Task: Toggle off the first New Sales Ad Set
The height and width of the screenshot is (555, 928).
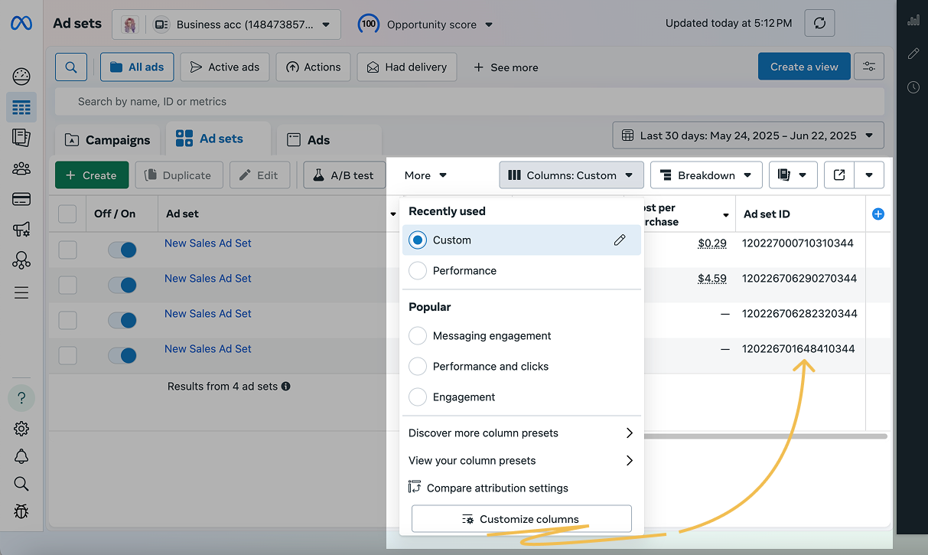Action: click(x=122, y=250)
